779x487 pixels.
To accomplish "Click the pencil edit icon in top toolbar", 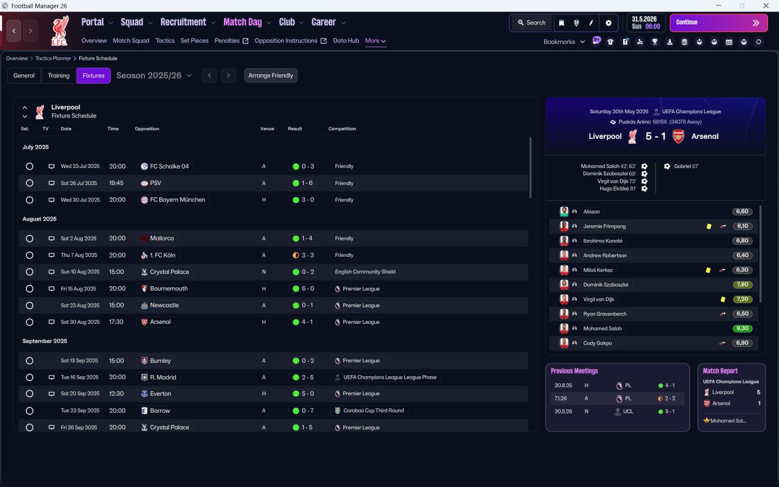I will [591, 23].
